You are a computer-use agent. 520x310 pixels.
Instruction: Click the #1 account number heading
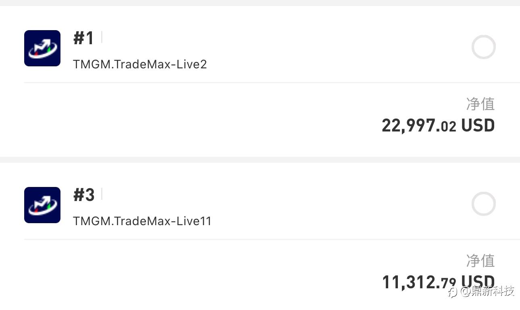point(84,39)
